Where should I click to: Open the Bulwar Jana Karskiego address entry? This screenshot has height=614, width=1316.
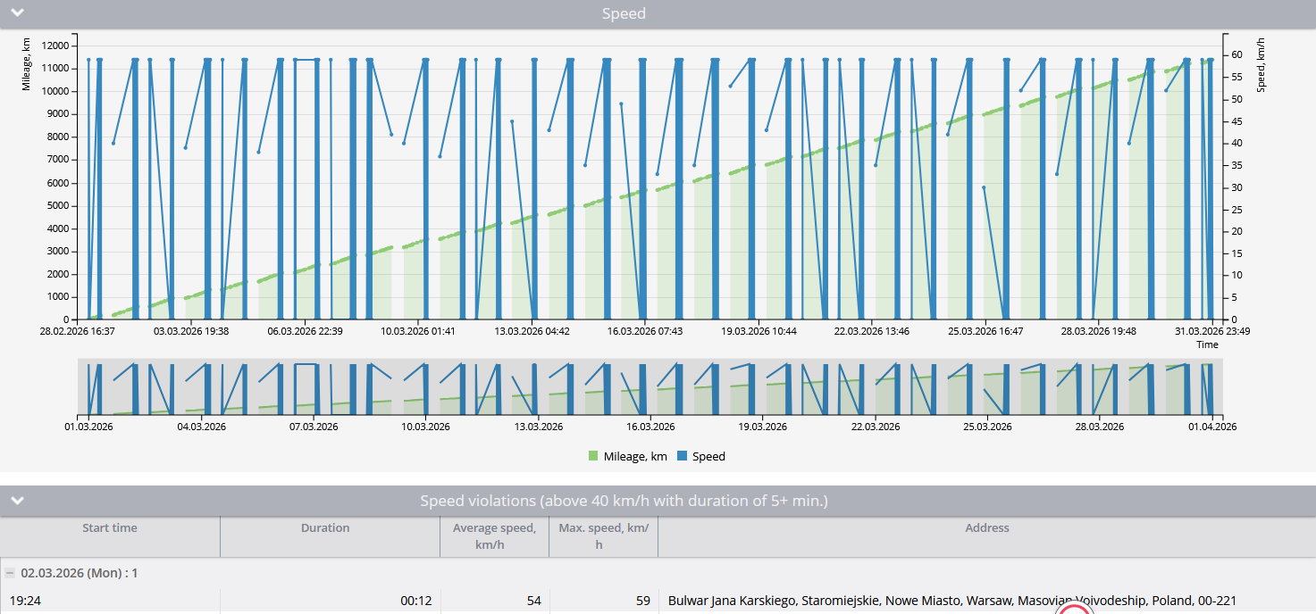pos(952,601)
